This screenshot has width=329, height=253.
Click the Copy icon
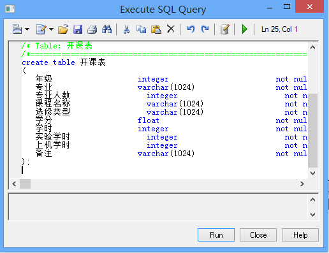(x=141, y=29)
